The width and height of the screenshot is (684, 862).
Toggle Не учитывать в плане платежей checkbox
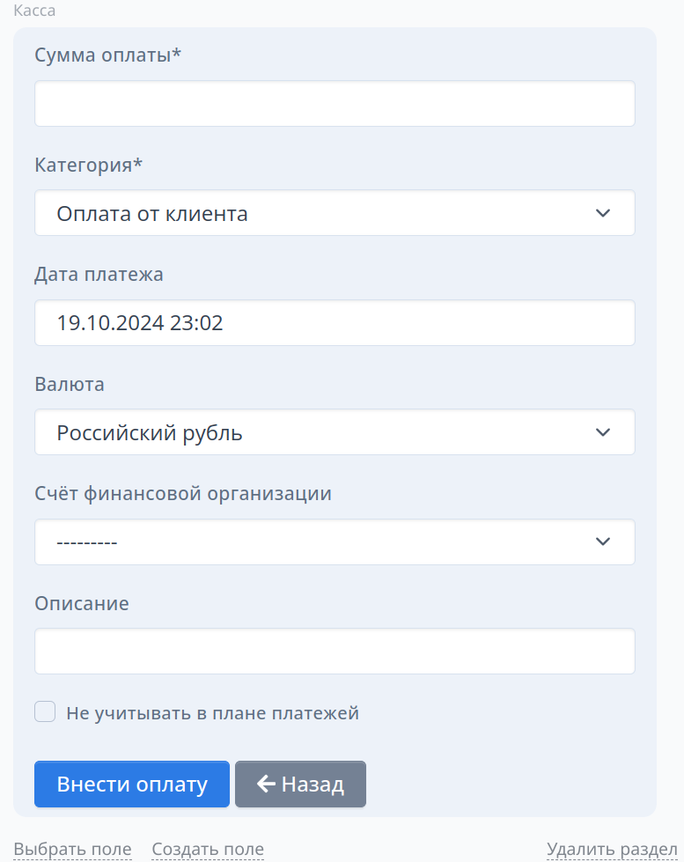click(45, 712)
